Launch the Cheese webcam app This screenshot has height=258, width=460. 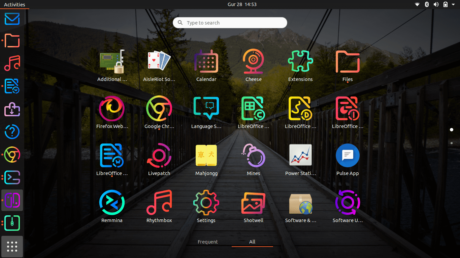tap(253, 66)
